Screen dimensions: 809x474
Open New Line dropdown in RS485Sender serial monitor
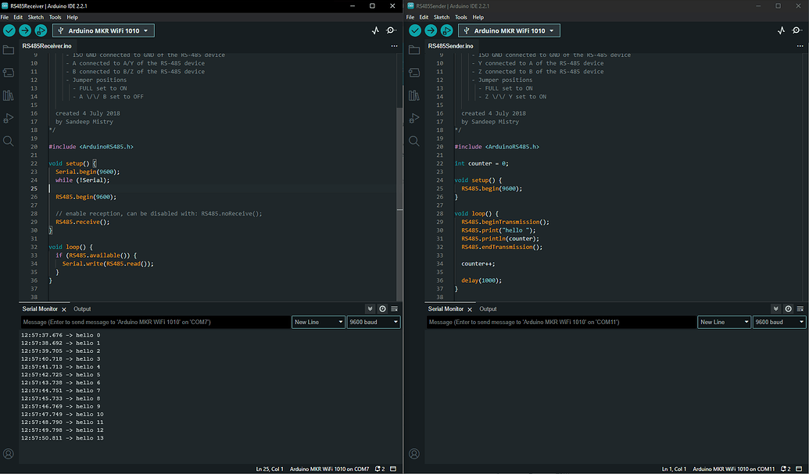725,322
